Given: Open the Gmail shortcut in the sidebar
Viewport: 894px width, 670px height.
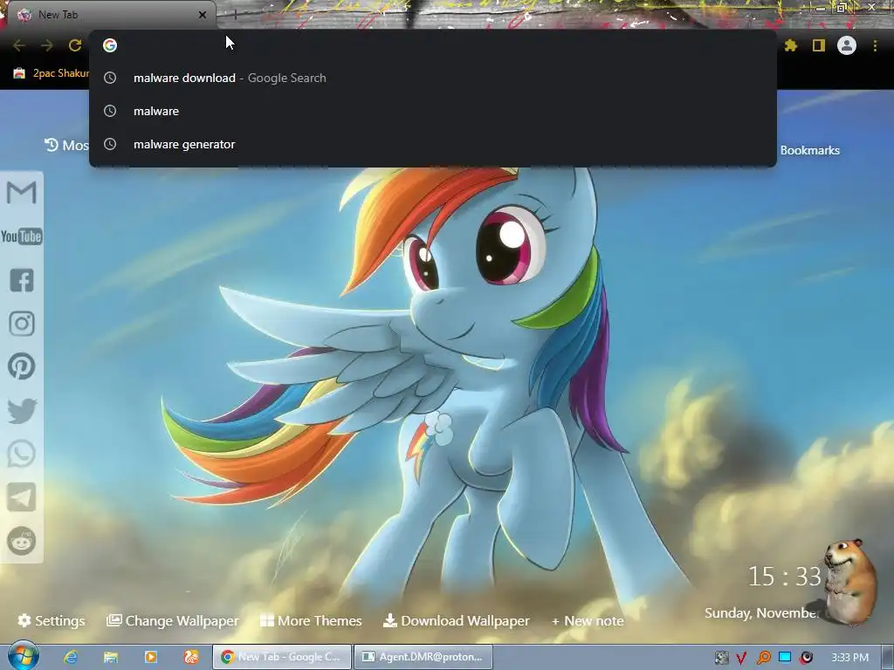Looking at the screenshot, I should tap(22, 192).
